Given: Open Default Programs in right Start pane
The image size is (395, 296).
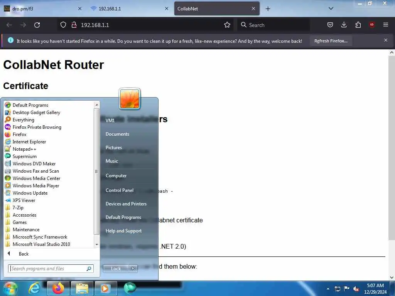Looking at the screenshot, I should pos(123,217).
